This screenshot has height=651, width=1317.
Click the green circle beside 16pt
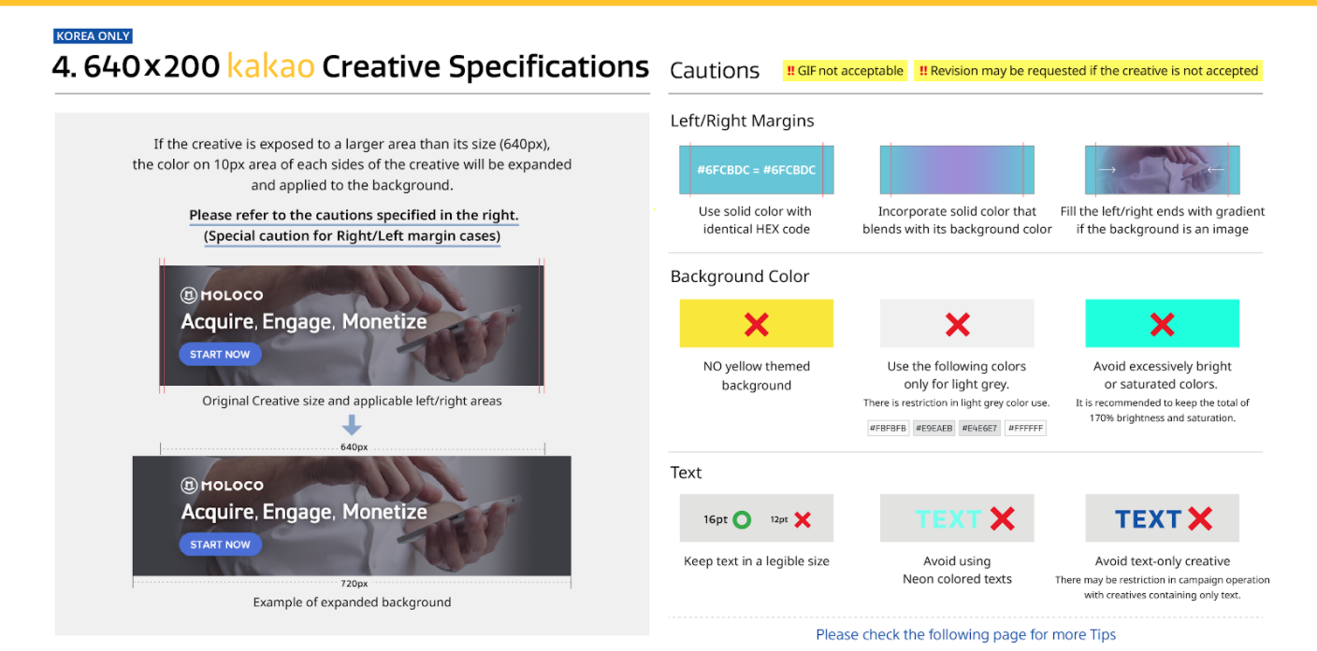click(x=742, y=519)
